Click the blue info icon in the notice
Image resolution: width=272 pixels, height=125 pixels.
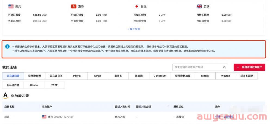tap(7, 47)
